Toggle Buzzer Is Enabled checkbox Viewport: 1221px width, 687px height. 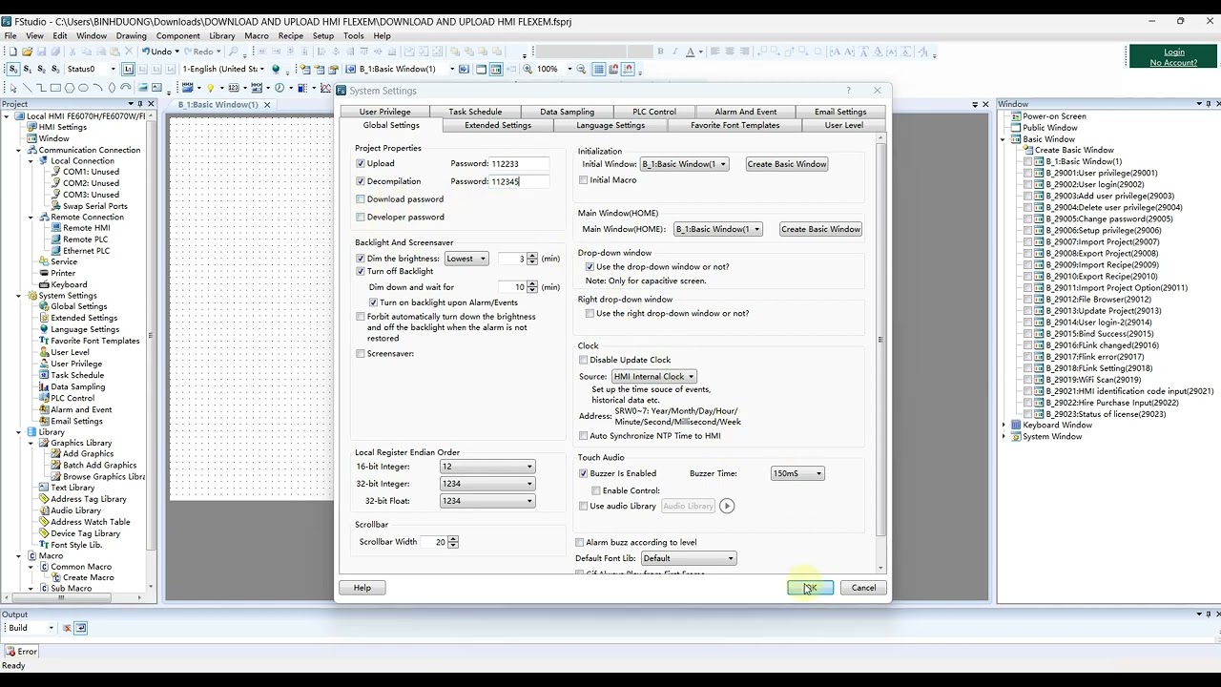[x=584, y=473]
